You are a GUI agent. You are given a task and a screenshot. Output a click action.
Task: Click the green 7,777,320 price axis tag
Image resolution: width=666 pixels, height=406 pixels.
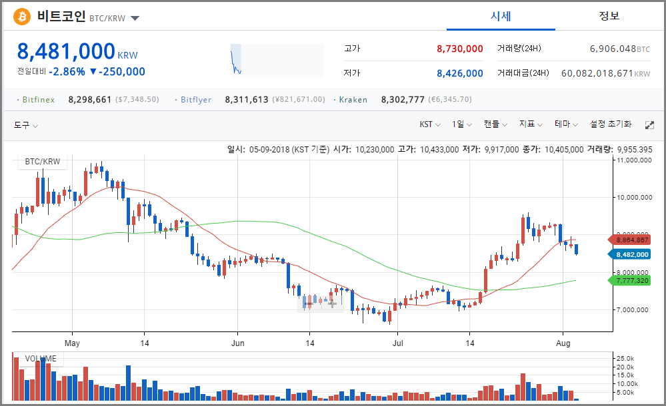pos(630,281)
